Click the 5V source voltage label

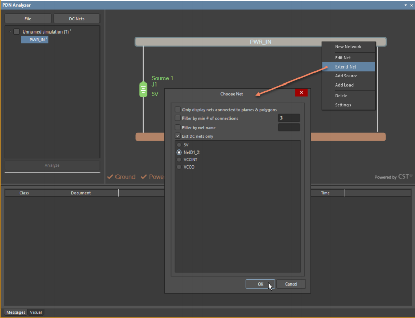pyautogui.click(x=155, y=94)
